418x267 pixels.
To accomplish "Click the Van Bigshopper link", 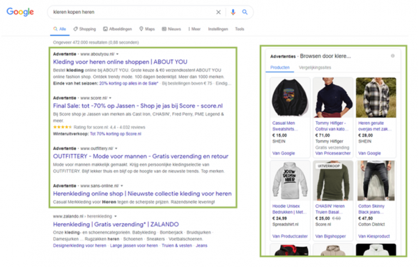I will (330, 236).
